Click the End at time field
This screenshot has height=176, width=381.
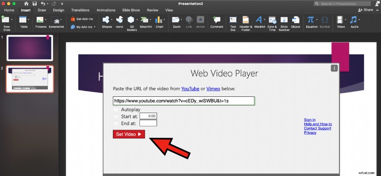click(148, 123)
